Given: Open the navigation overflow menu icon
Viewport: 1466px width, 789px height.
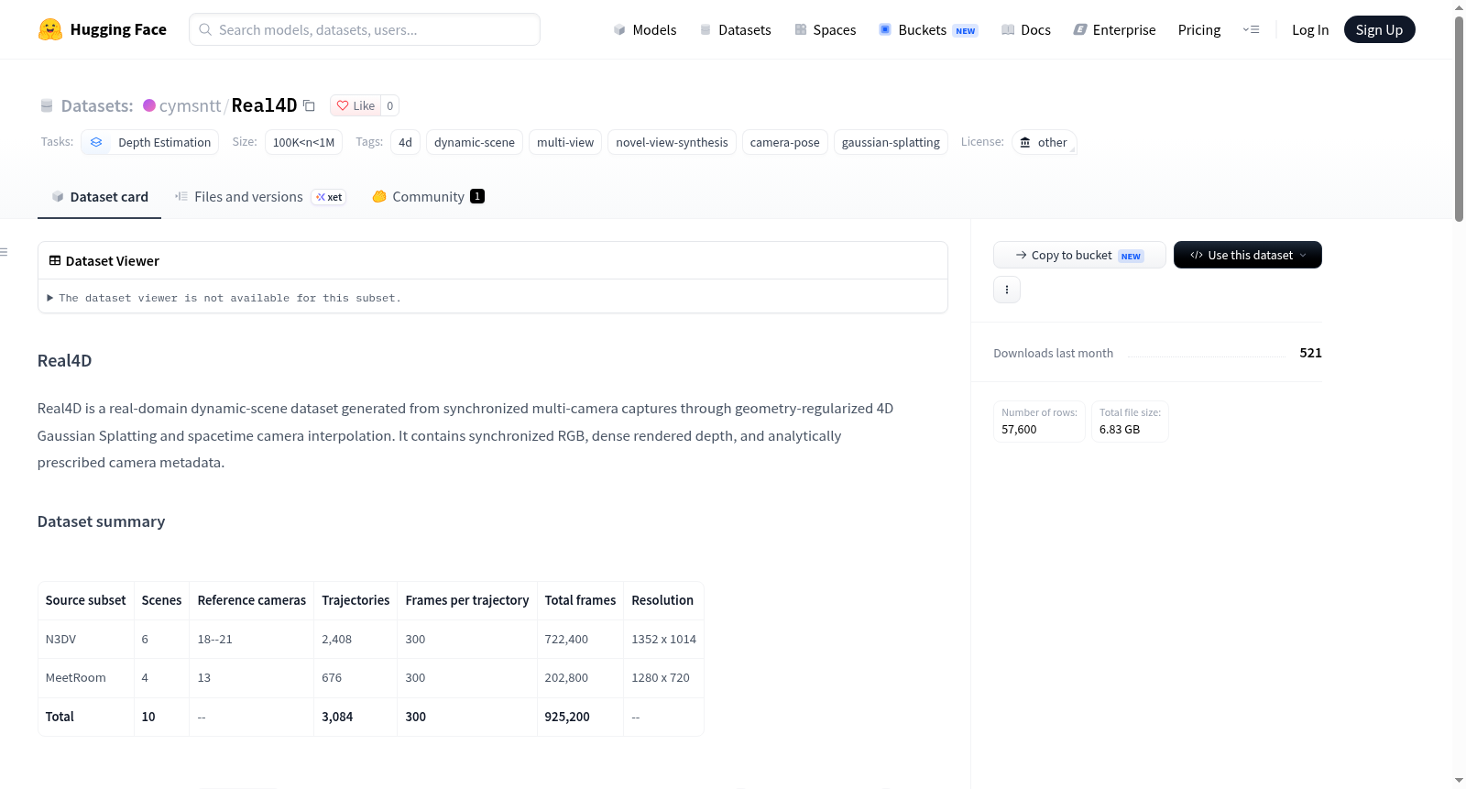Looking at the screenshot, I should pos(1251,30).
